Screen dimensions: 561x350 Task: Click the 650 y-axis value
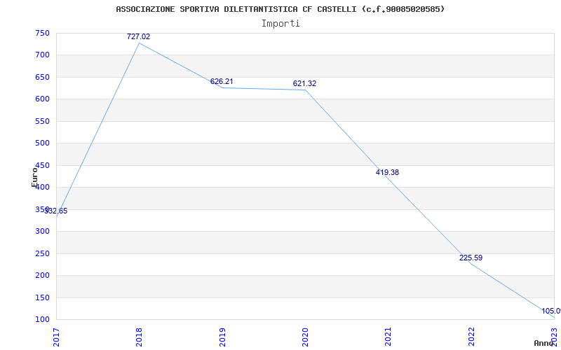(42, 77)
